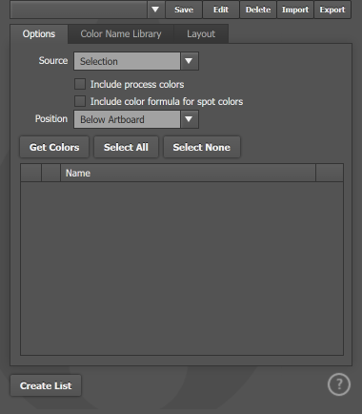Enable Include process colors checkbox
Image resolution: width=362 pixels, height=414 pixels.
click(x=80, y=84)
